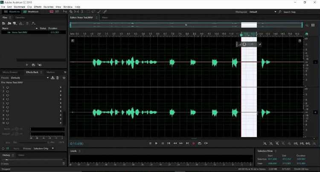Image resolution: width=320 pixels, height=172 pixels.
Task: Select the Razor tool
Action: [71, 11]
